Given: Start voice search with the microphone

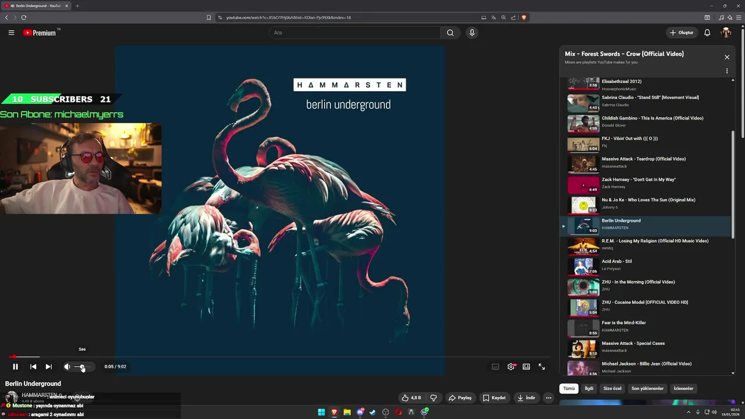Looking at the screenshot, I should pyautogui.click(x=472, y=33).
